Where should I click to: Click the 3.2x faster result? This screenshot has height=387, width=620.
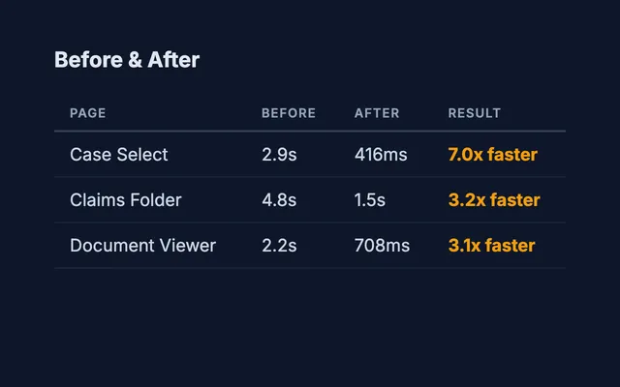click(494, 200)
